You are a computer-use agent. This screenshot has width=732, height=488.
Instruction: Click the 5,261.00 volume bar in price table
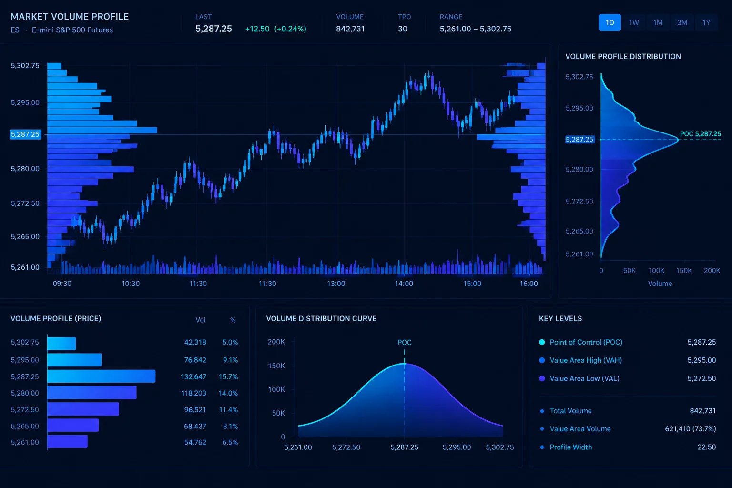coord(67,442)
